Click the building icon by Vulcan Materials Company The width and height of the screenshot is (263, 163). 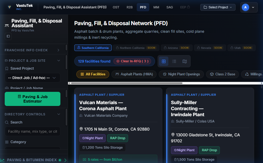click(81, 115)
